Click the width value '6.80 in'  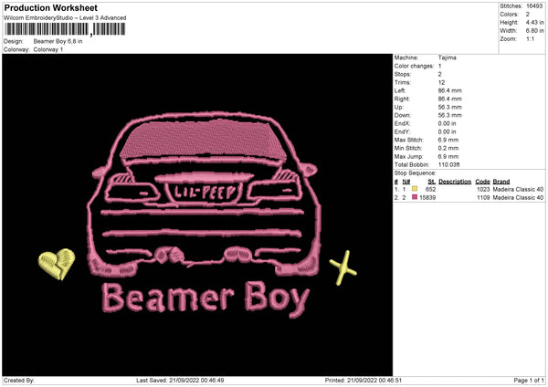point(534,31)
